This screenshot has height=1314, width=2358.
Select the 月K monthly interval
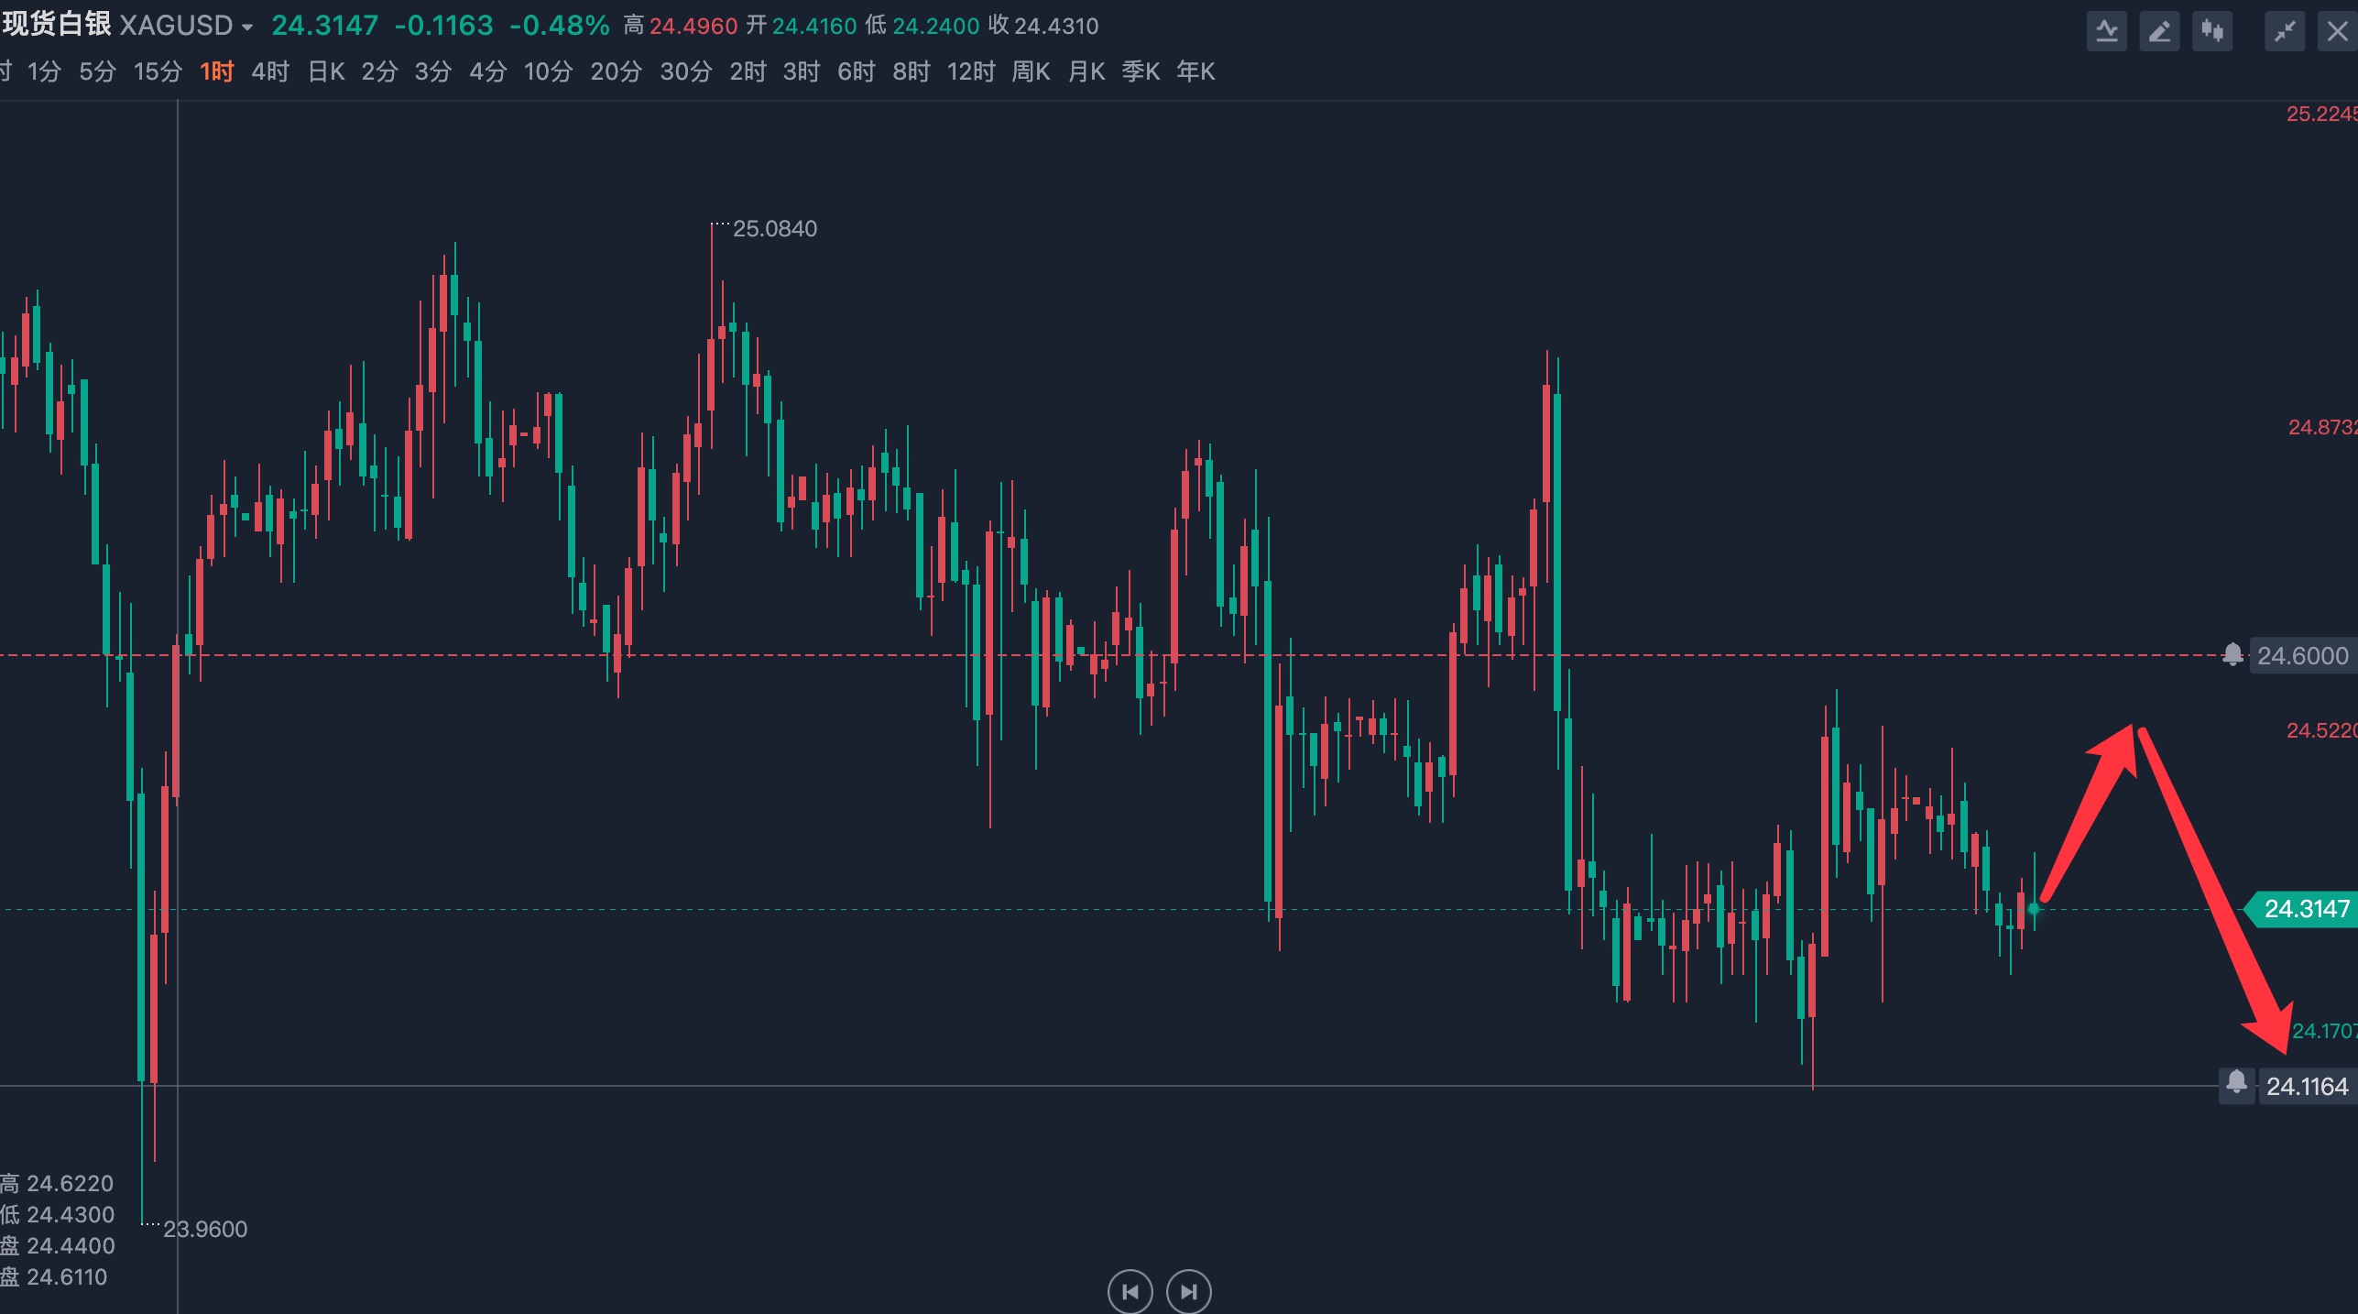[1086, 71]
